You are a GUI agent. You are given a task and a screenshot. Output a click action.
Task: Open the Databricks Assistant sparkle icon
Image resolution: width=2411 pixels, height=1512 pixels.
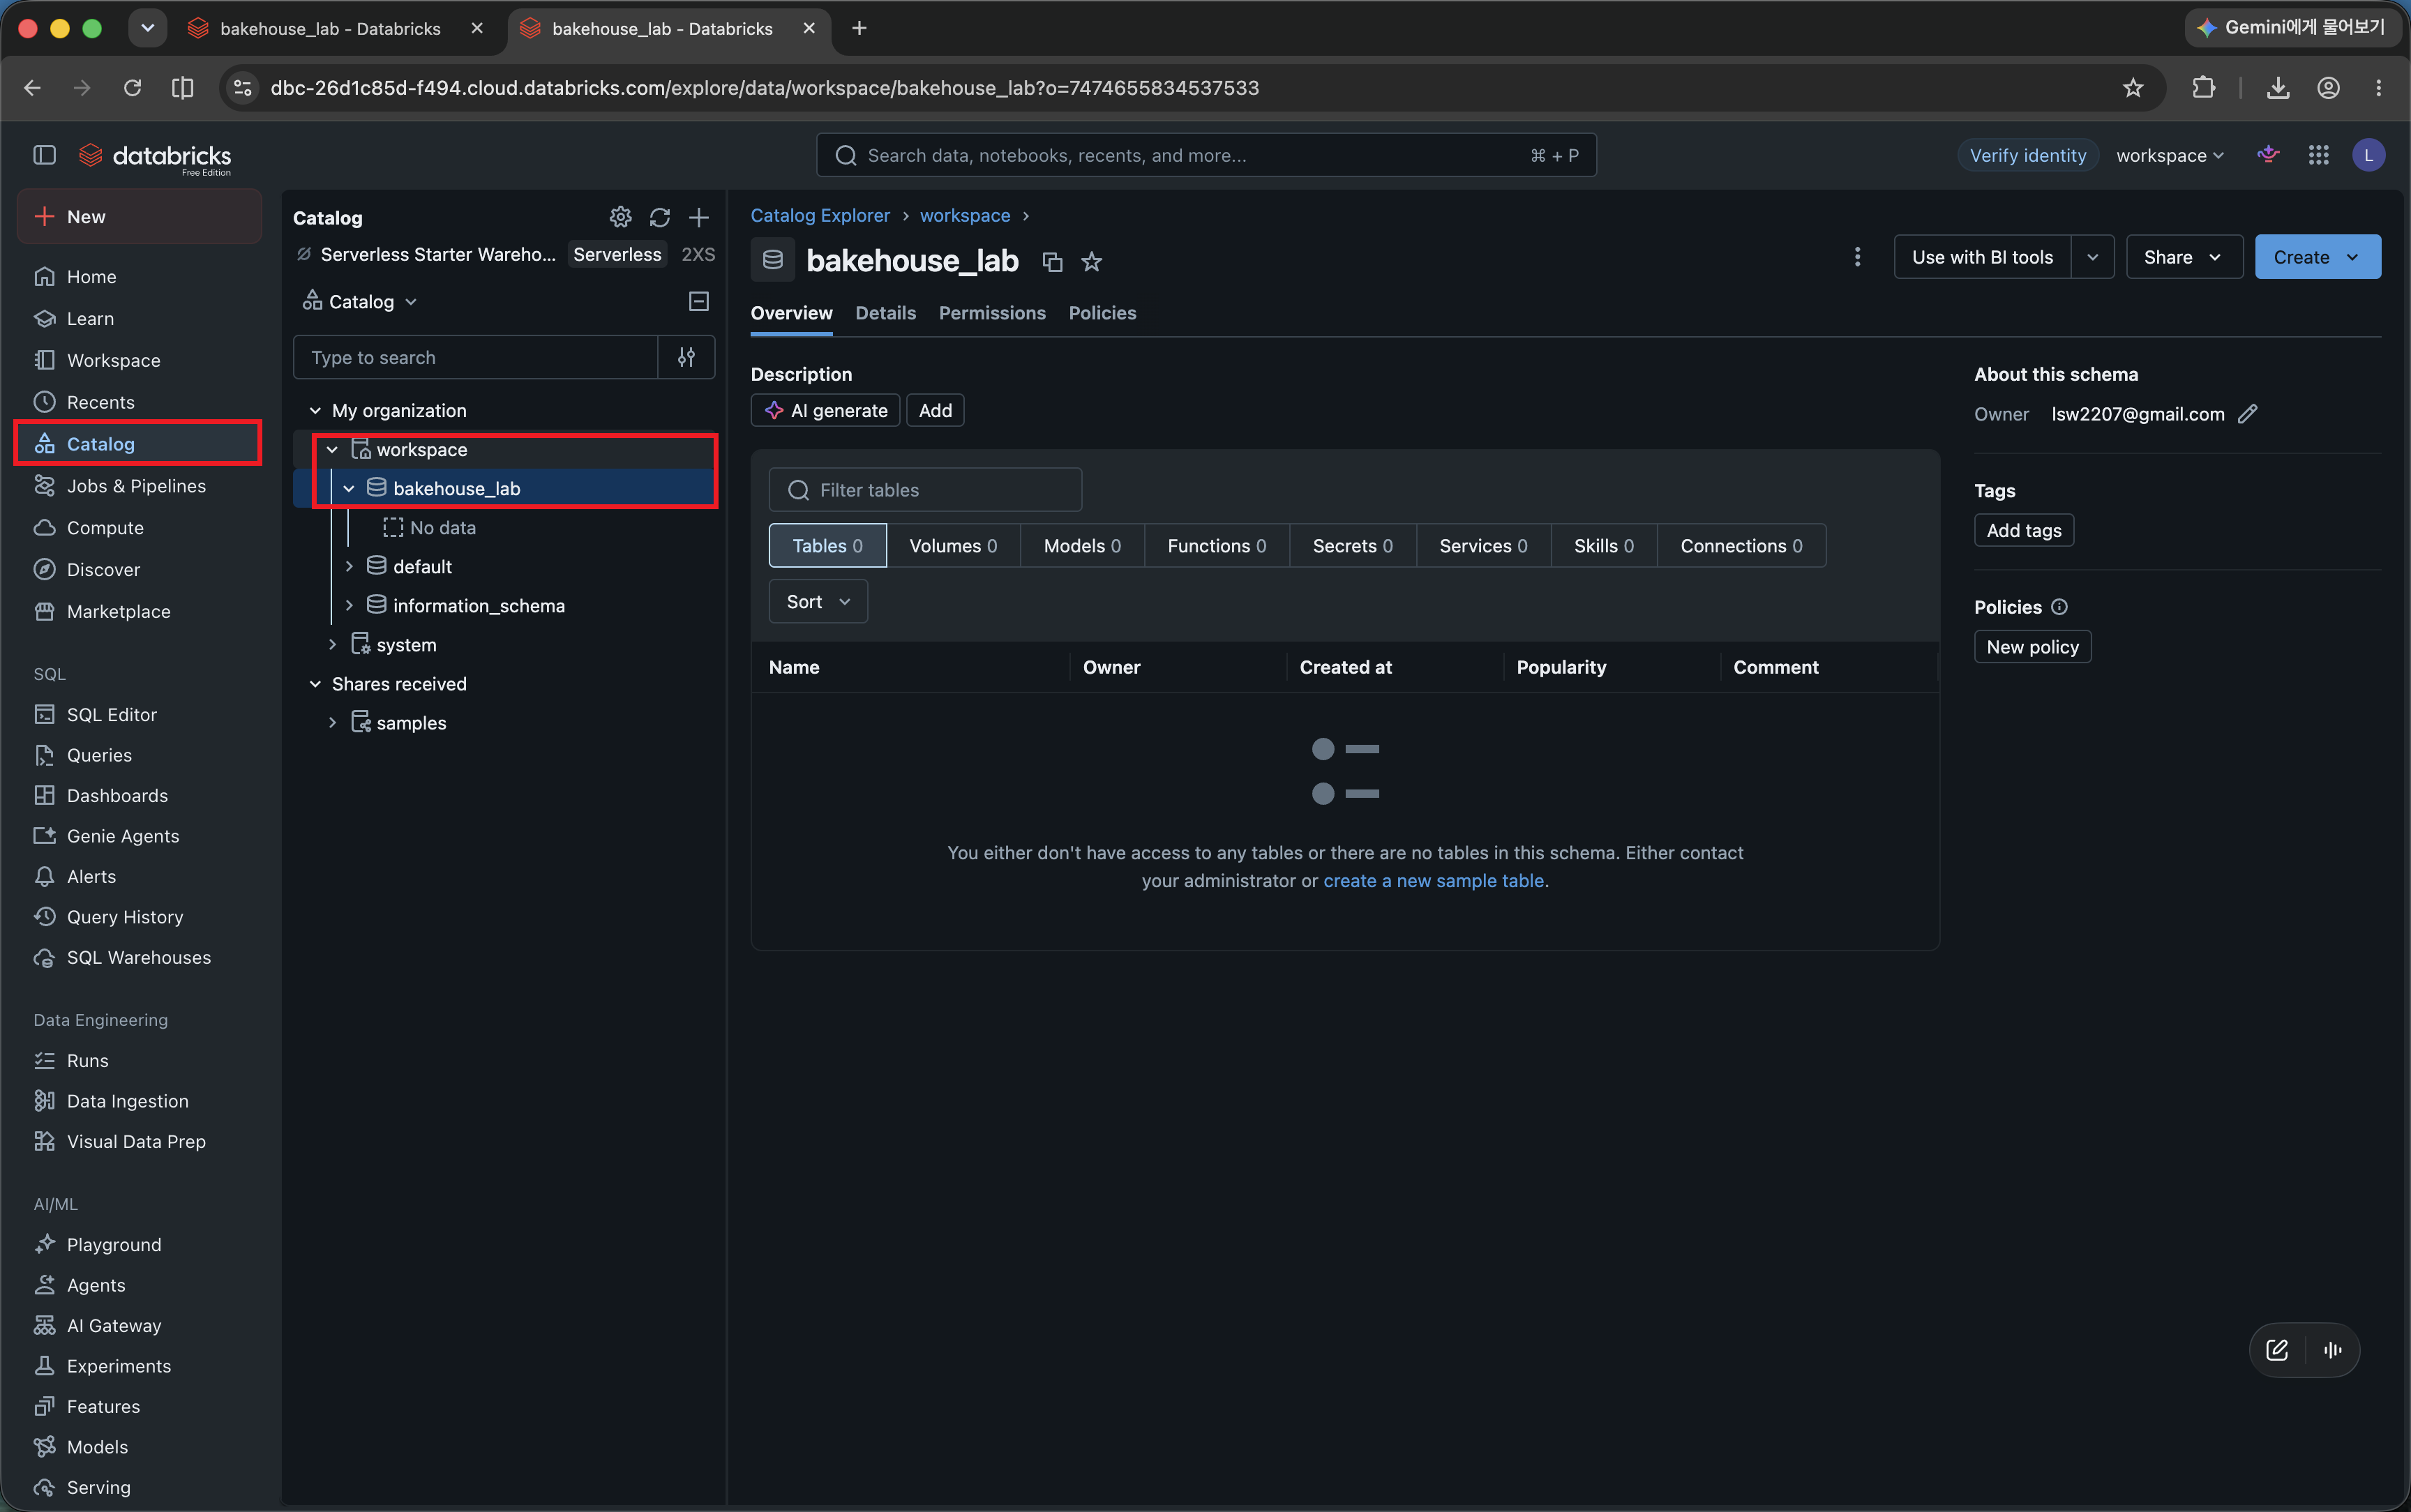[x=2268, y=155]
